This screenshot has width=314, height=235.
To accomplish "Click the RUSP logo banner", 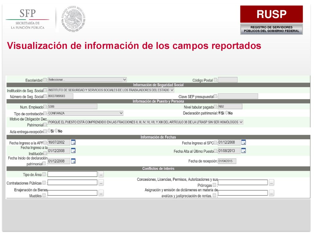I will pos(271,14).
